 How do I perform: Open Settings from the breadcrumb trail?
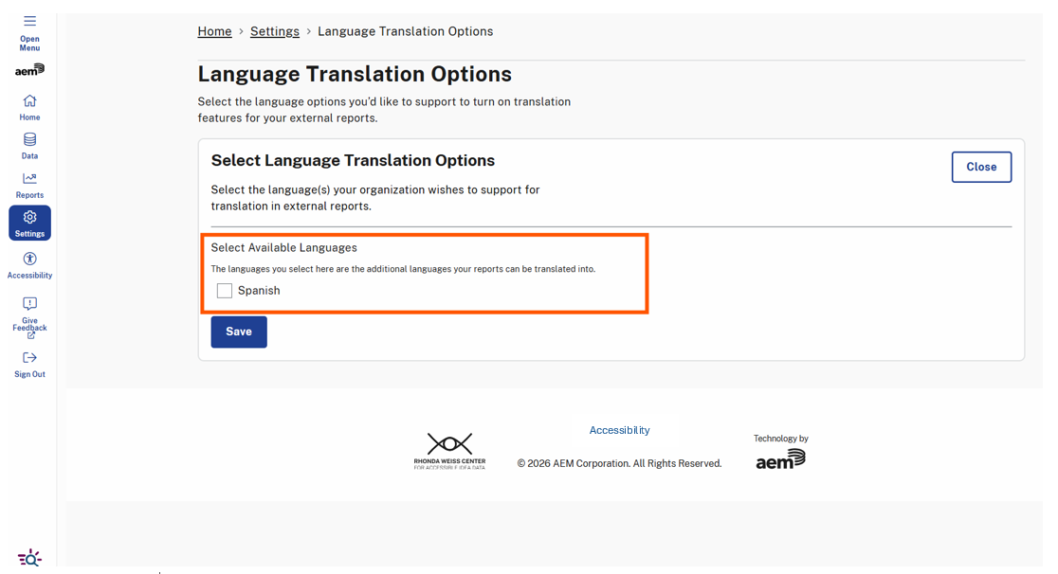pyautogui.click(x=275, y=31)
